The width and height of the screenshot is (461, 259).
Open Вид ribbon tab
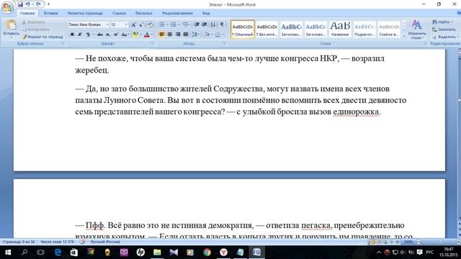[x=206, y=13]
